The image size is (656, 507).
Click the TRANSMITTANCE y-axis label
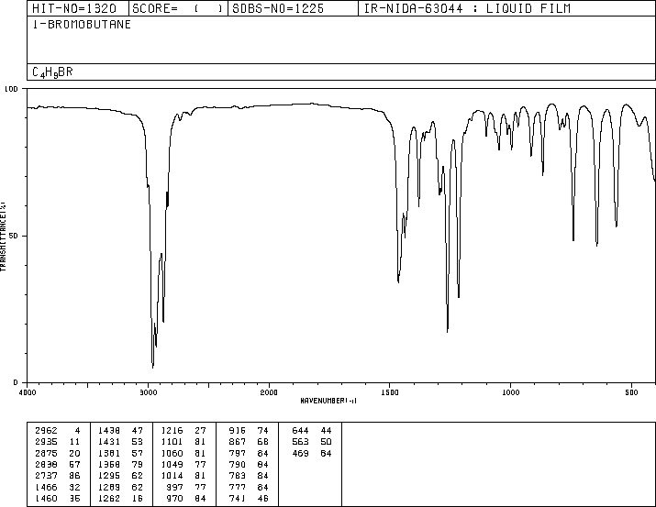click(x=3, y=237)
